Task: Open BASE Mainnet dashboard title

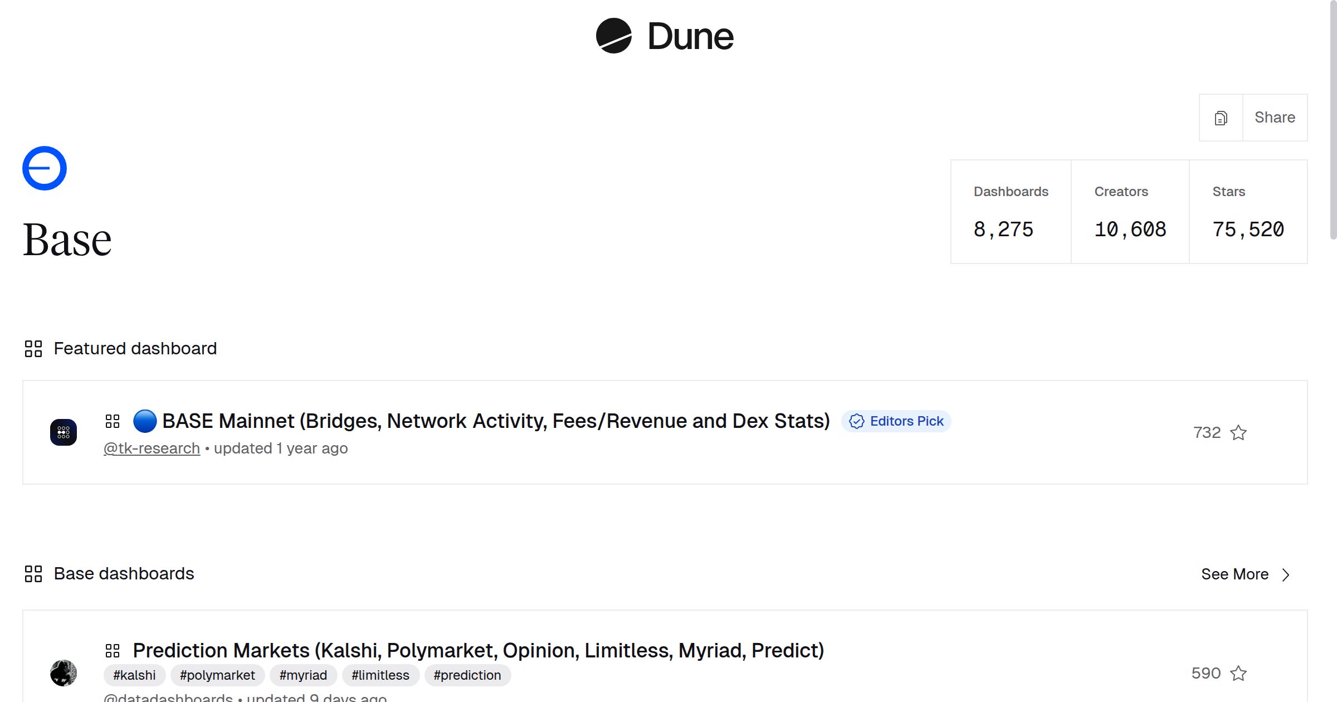Action: (496, 421)
